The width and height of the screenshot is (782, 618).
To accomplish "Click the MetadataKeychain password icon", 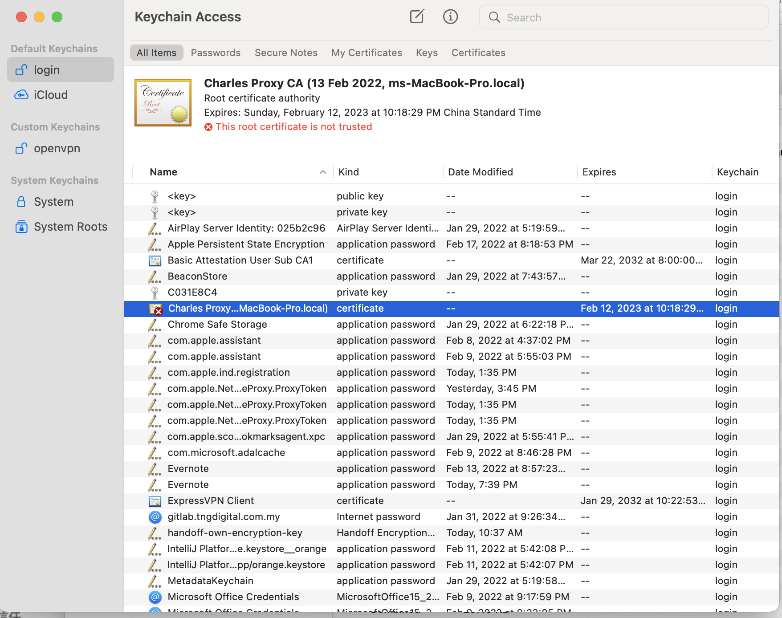I will 155,581.
